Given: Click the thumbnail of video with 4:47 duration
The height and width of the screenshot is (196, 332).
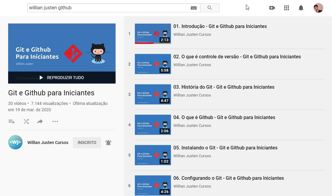Looking at the screenshot, I should (153, 94).
